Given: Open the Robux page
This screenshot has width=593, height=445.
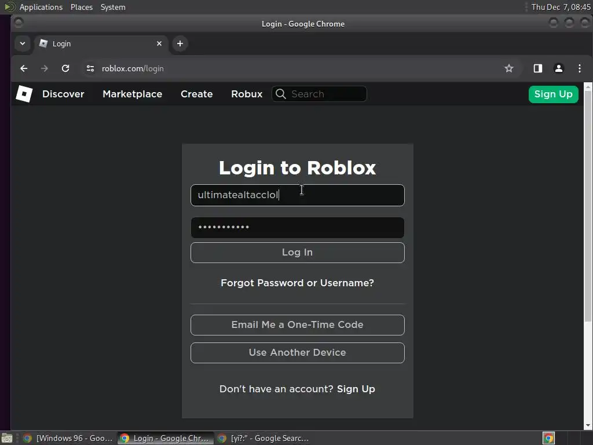Looking at the screenshot, I should (247, 94).
